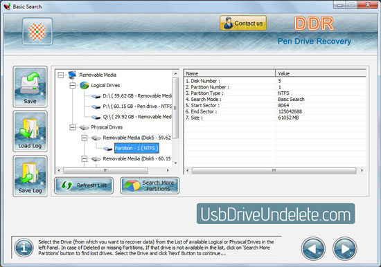Click the '4. Search Mode :' row
Viewport: 381px width, 267px height.
(275, 100)
